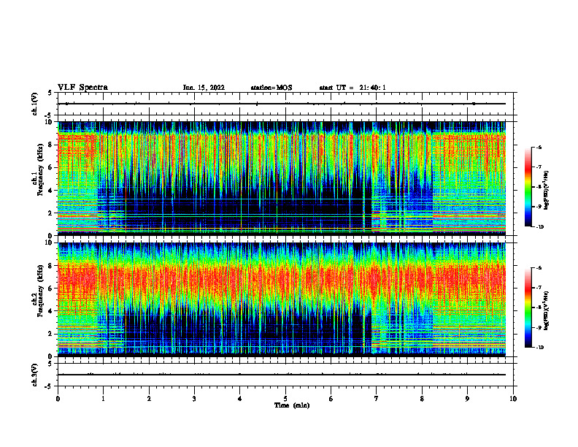
Task: Click the "5" tick on the time axis
Action: pyautogui.click(x=285, y=399)
